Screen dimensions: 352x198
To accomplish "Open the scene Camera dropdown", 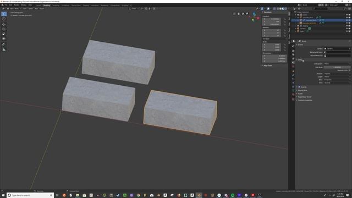I will click(337, 49).
